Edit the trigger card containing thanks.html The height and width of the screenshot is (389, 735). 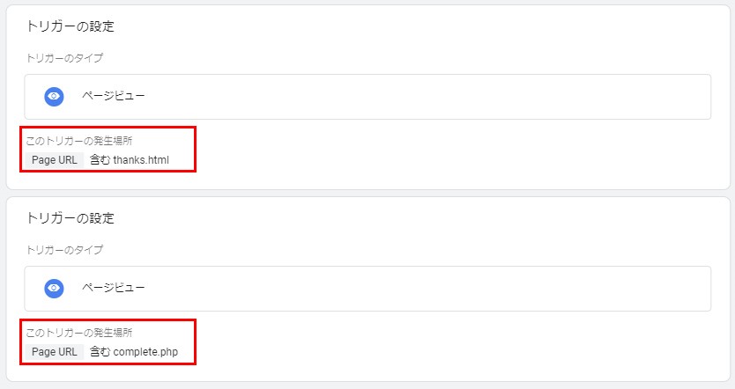click(x=367, y=97)
